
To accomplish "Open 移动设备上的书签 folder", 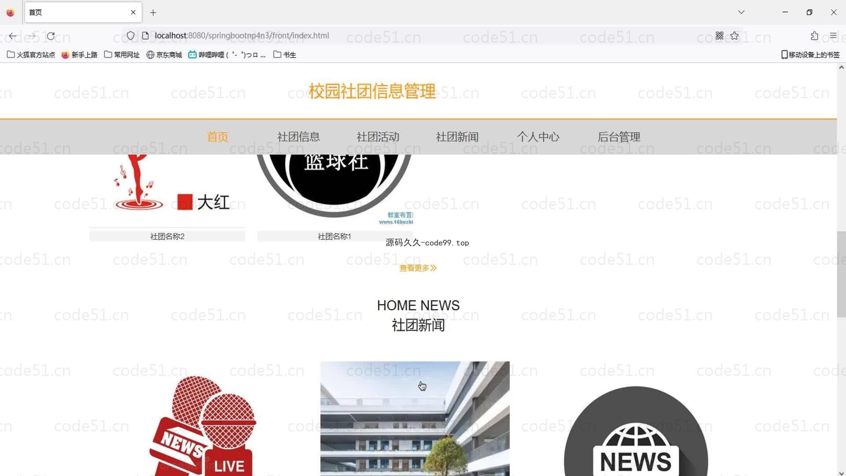I will tap(810, 55).
